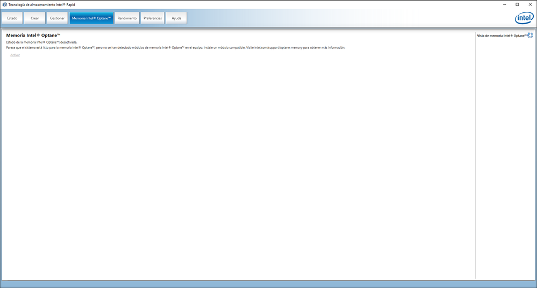Select the Memoria Intel Optane tab

click(x=91, y=18)
